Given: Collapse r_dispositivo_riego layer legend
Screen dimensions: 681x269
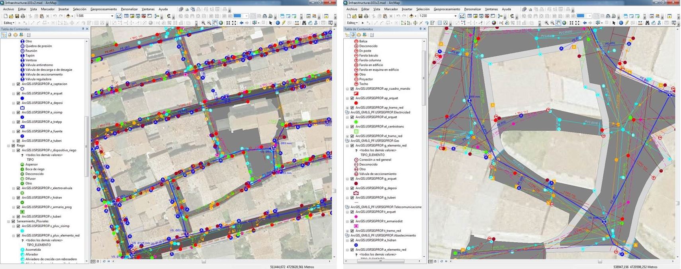Looking at the screenshot, I should coord(14,150).
